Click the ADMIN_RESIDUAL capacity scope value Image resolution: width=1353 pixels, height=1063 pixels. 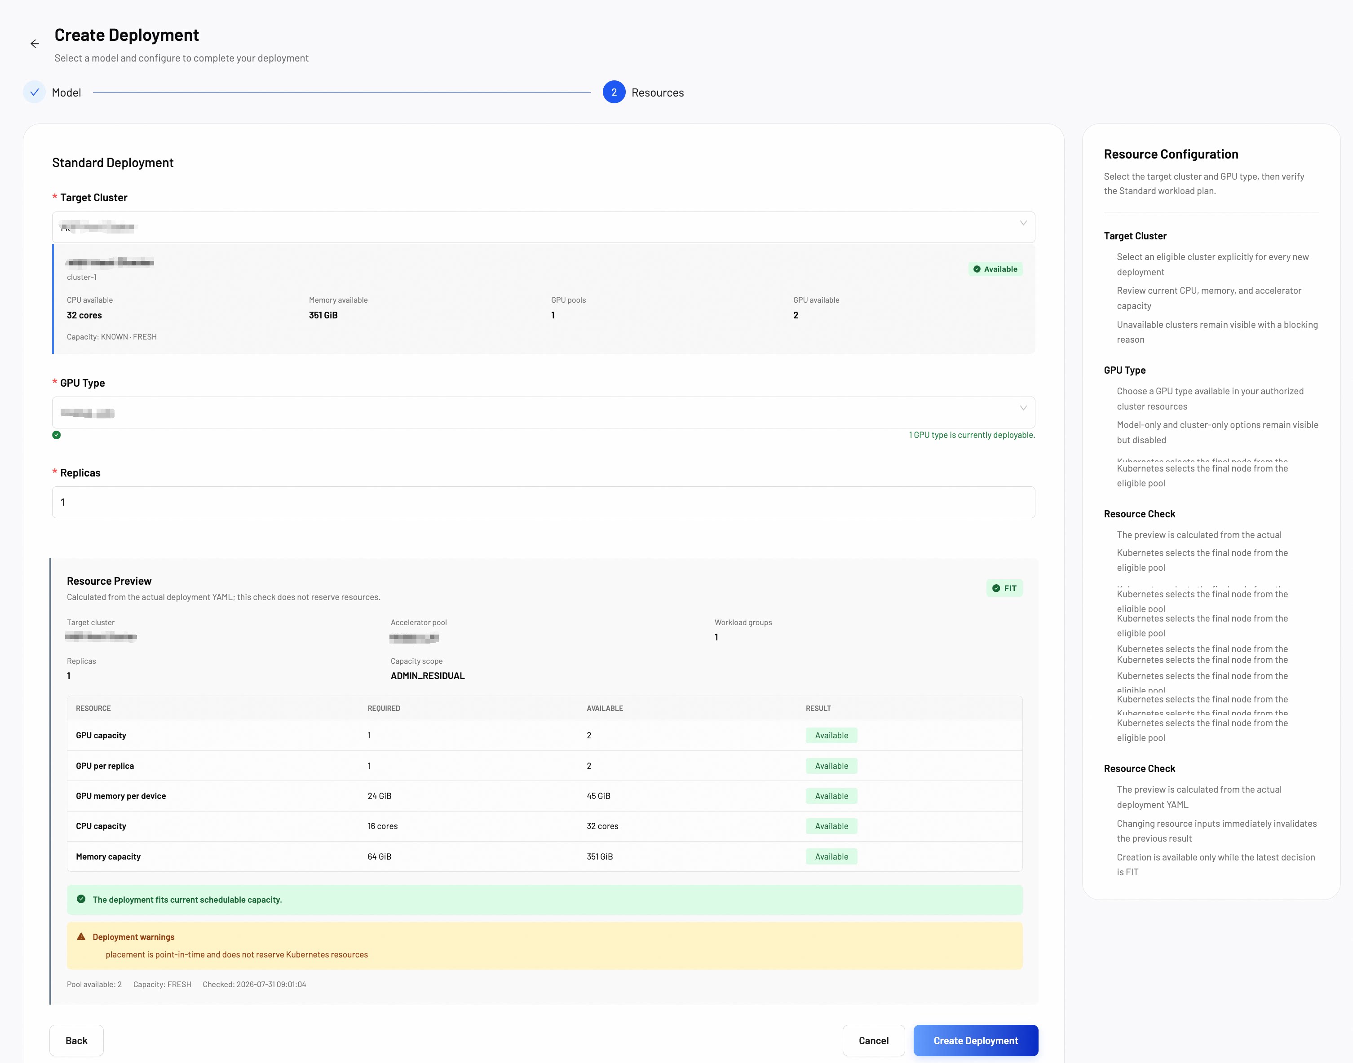point(428,676)
